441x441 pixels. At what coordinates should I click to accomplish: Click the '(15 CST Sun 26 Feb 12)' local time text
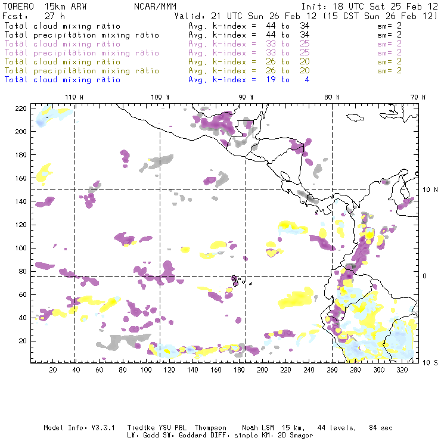(380, 16)
